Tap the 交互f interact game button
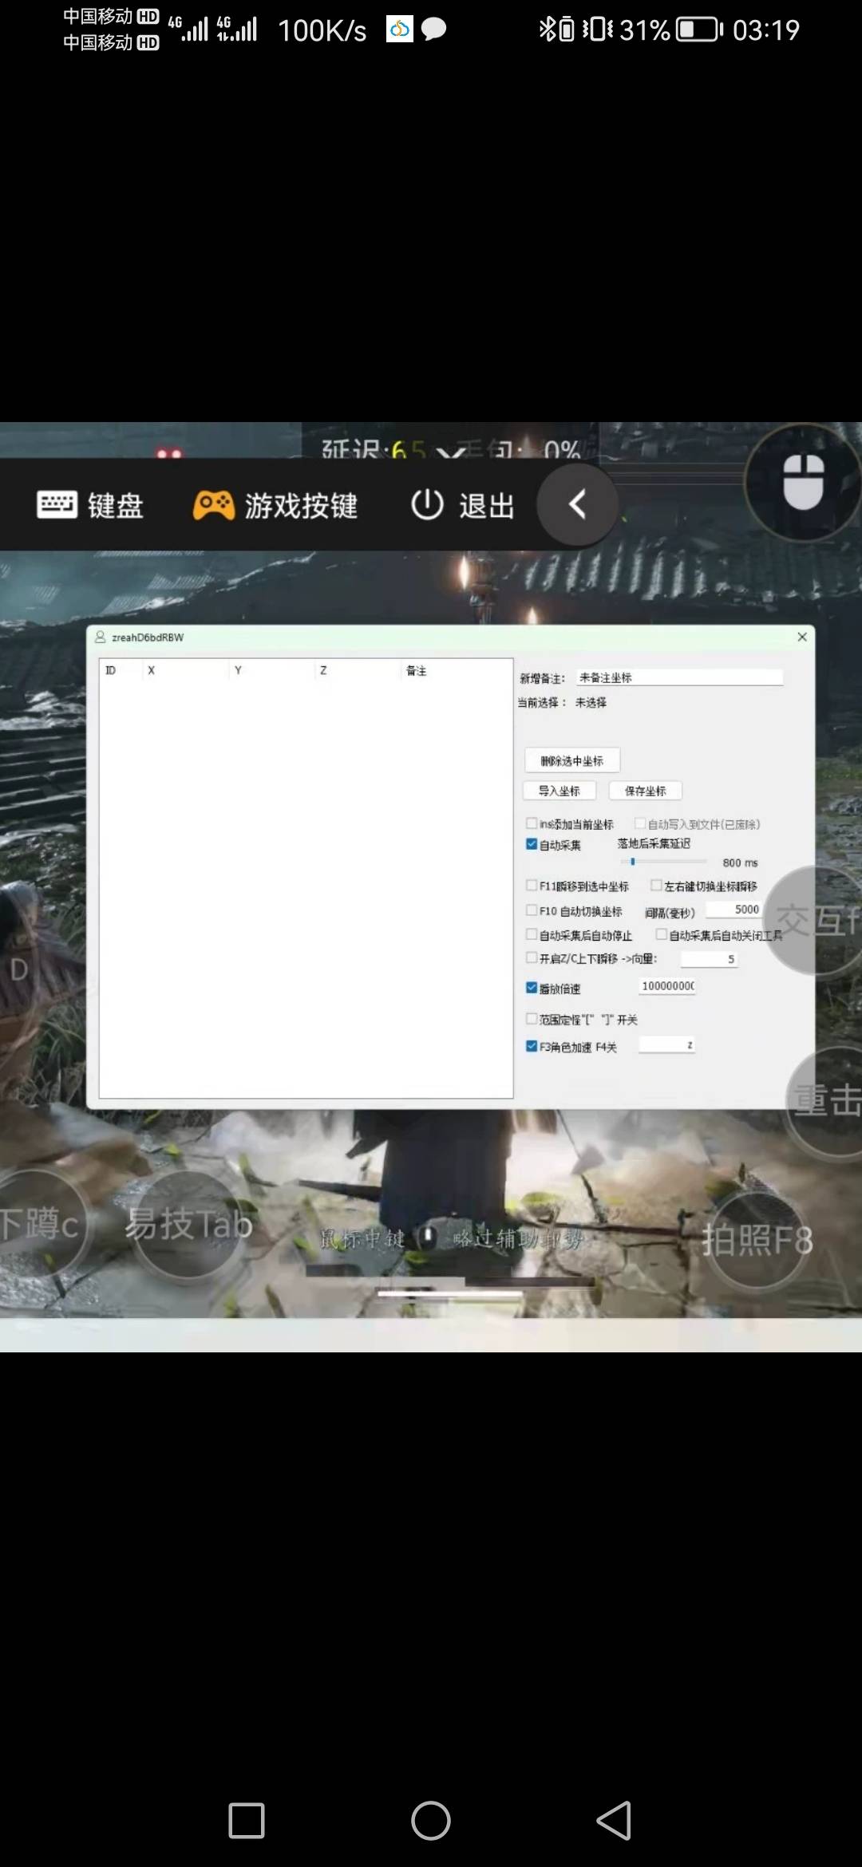This screenshot has height=1867, width=862. (x=817, y=920)
